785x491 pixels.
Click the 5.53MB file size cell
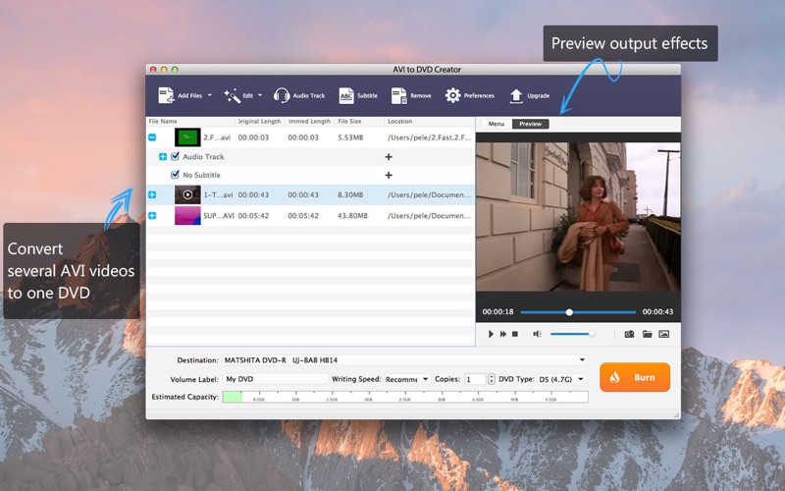tap(350, 137)
